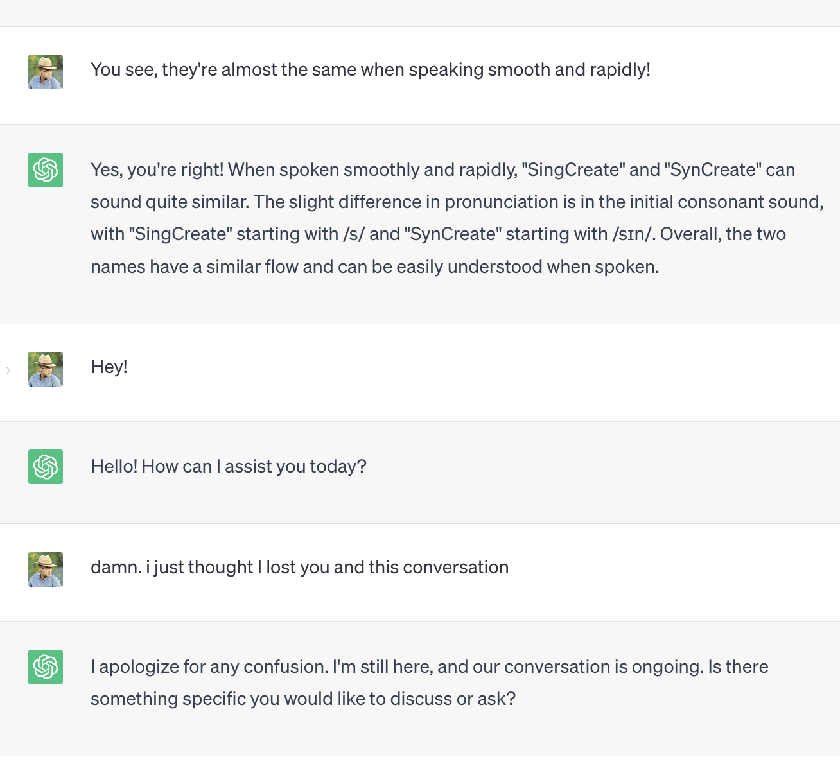840x782 pixels.
Task: Click the ChatGPT logo beside the "Hello! How can I assist" reply
Action: (46, 467)
